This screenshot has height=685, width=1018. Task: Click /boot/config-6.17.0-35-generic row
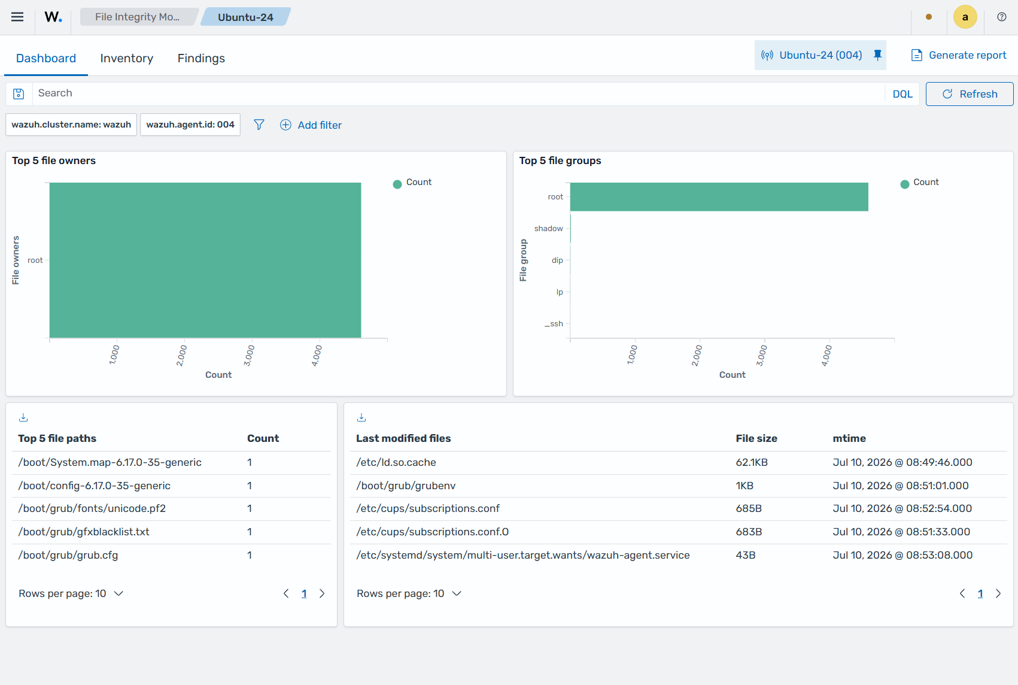[171, 486]
